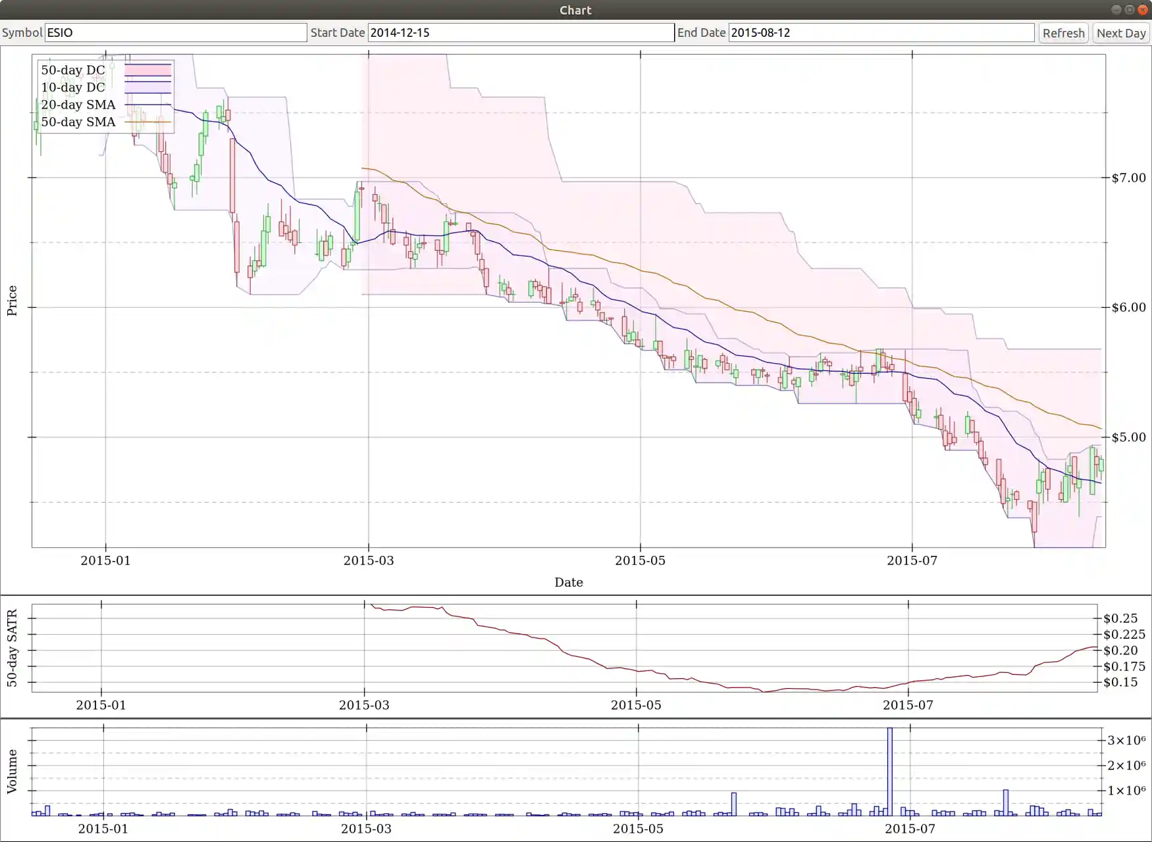Image resolution: width=1152 pixels, height=842 pixels.
Task: Click the pink 50-day DC color band swatch
Action: 147,70
